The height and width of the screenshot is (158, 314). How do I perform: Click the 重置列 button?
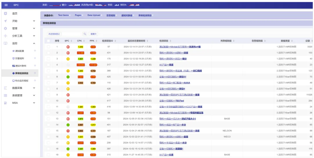pyautogui.click(x=93, y=34)
